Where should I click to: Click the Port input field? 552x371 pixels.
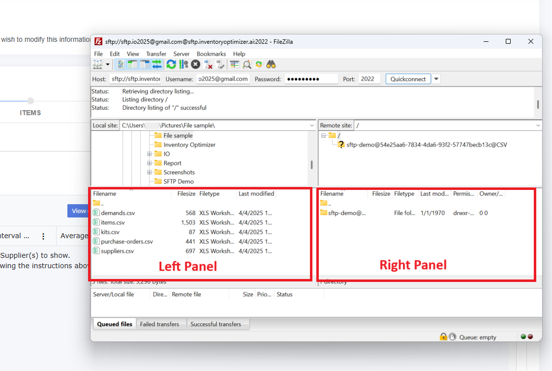point(369,79)
